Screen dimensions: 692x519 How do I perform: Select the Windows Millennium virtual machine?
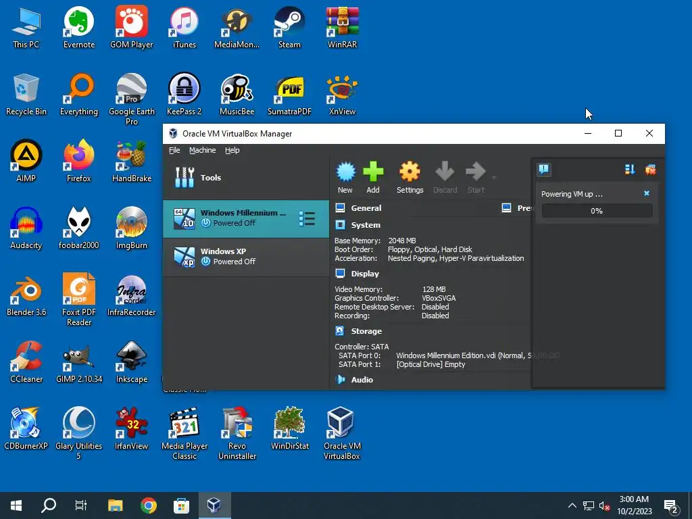coord(246,218)
